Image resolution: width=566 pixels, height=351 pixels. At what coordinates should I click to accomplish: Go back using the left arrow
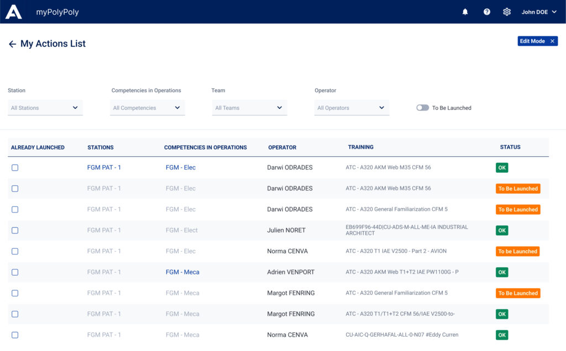click(x=12, y=44)
